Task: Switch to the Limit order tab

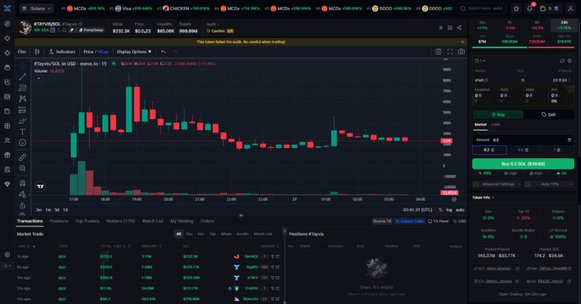Action: [495, 125]
